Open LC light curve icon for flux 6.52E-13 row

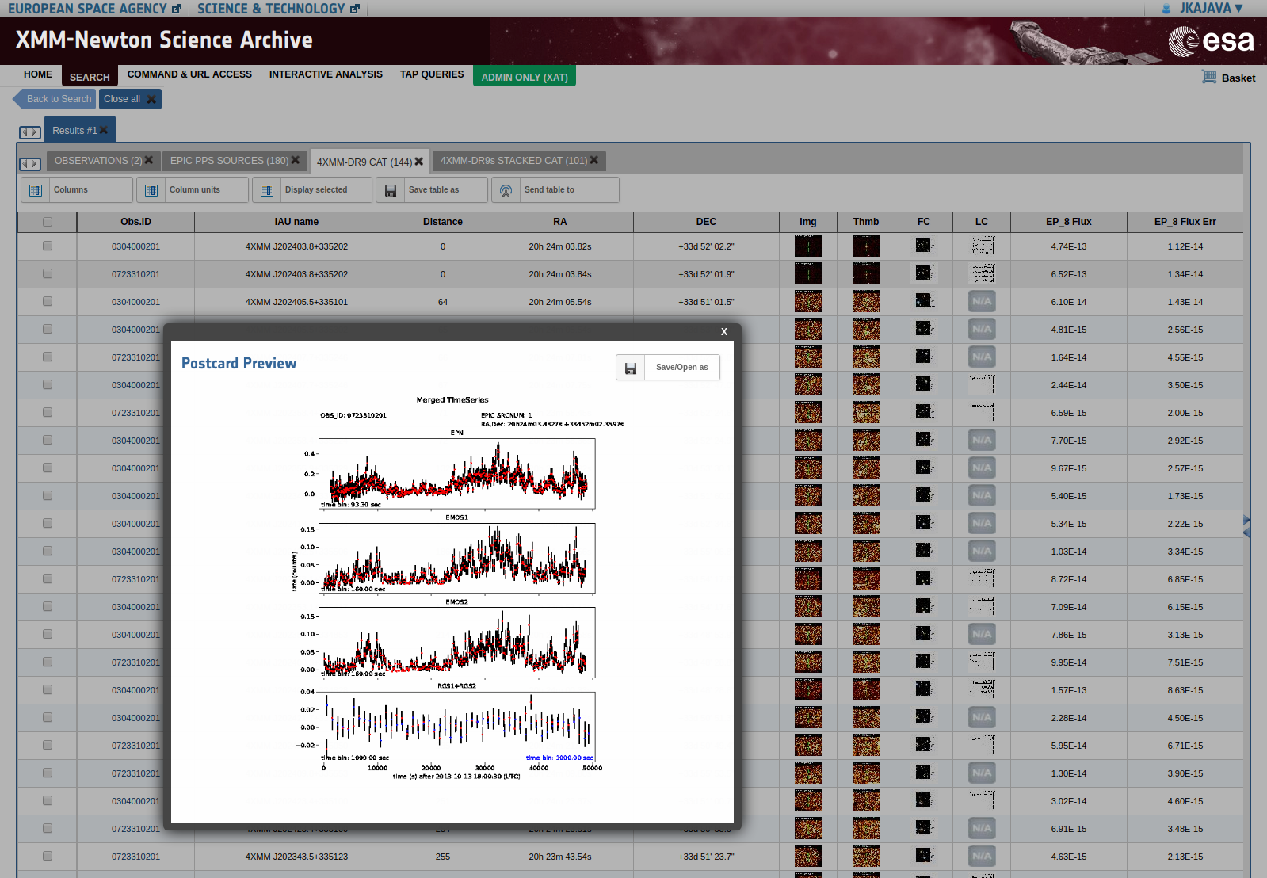(x=982, y=274)
